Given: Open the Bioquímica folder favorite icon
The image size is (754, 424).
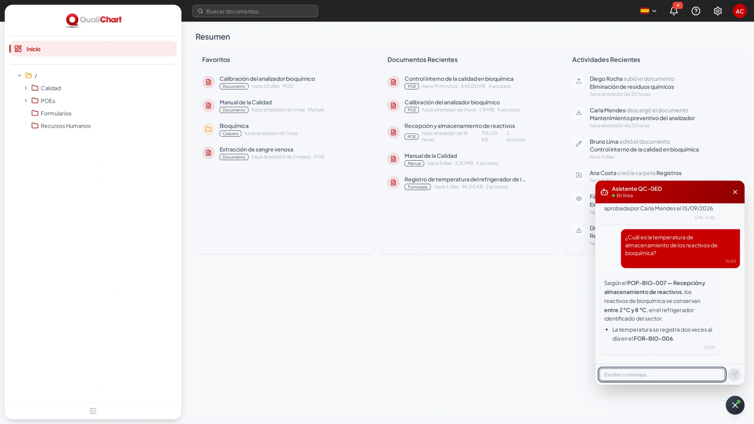Looking at the screenshot, I should pyautogui.click(x=208, y=129).
